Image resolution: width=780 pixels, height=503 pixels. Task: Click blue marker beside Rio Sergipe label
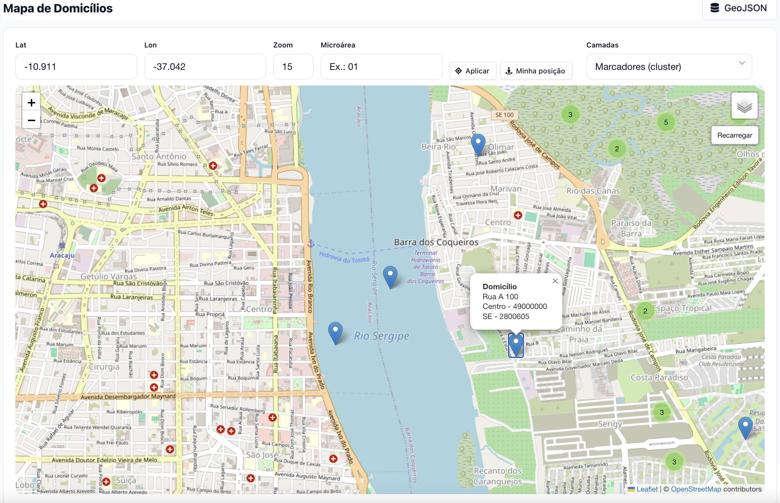[x=335, y=333]
